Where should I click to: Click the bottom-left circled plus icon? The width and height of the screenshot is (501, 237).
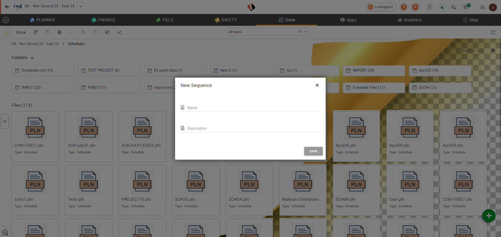[x=5, y=232]
